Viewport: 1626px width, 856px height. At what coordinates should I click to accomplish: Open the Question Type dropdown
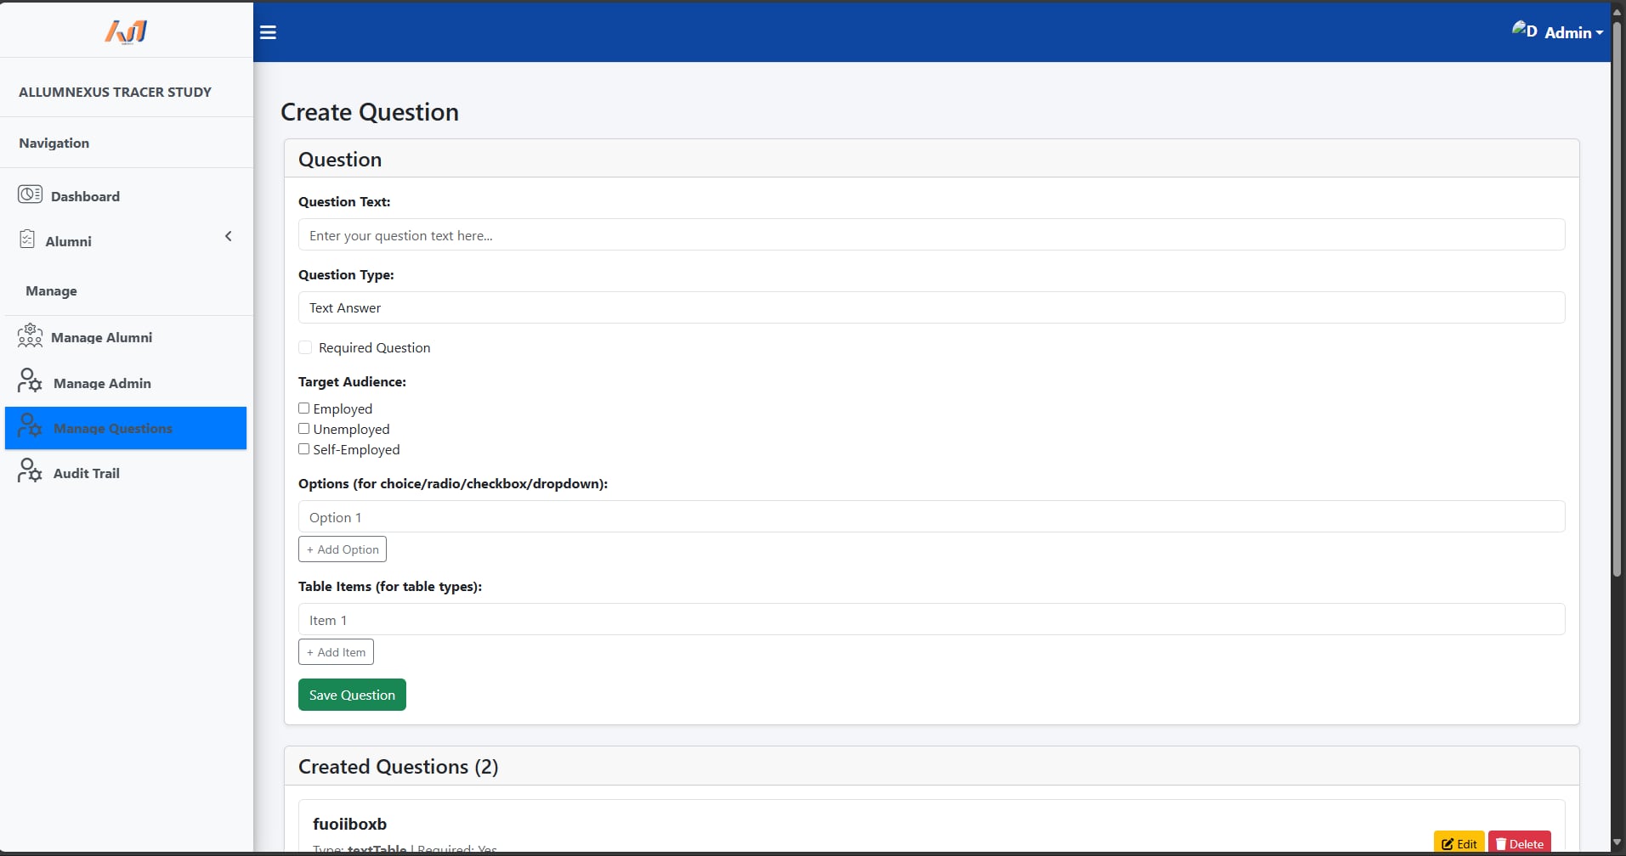coord(929,307)
